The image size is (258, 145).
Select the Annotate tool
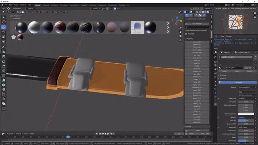pyautogui.click(x=4, y=47)
